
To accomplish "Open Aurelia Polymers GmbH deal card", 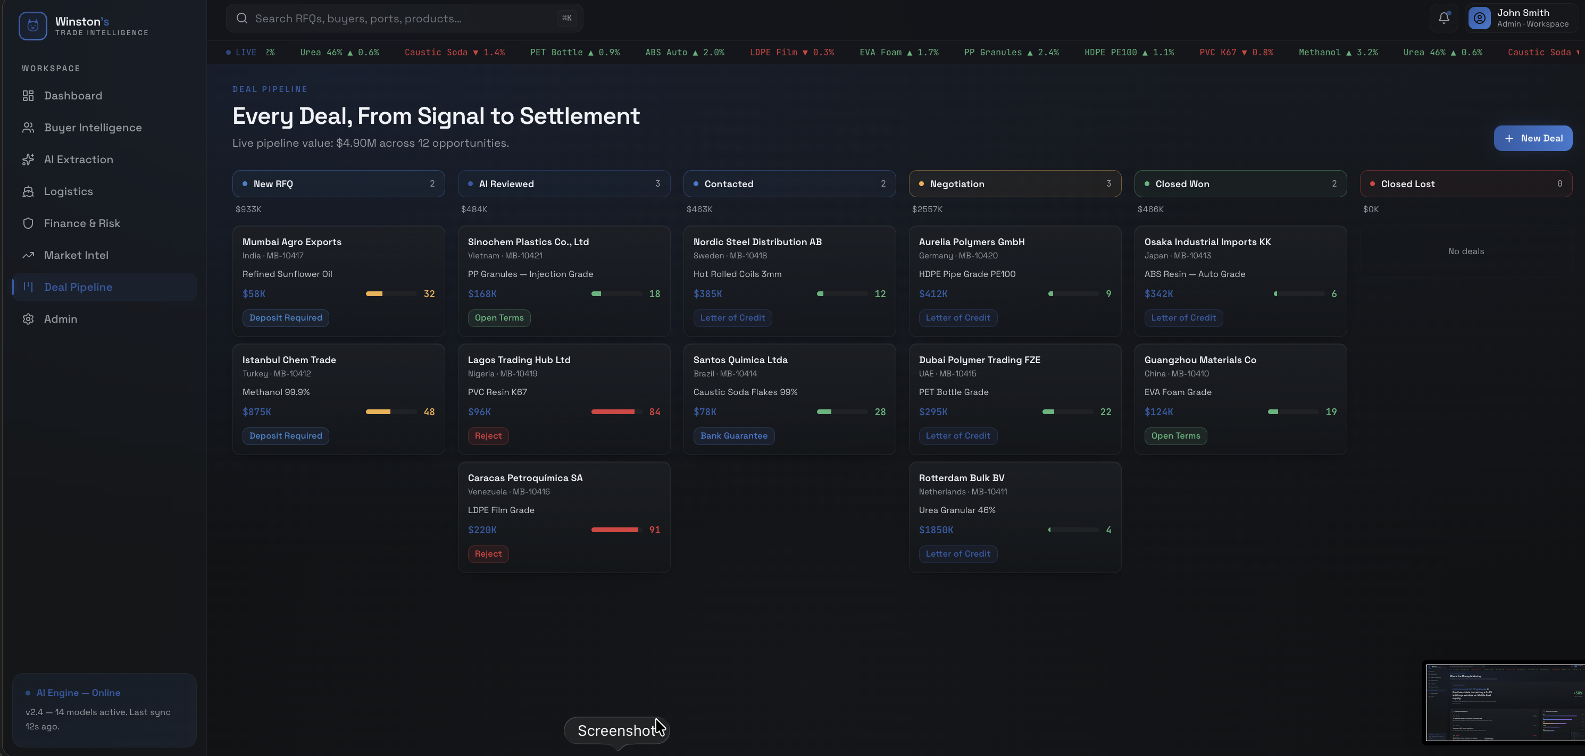I will (1015, 281).
